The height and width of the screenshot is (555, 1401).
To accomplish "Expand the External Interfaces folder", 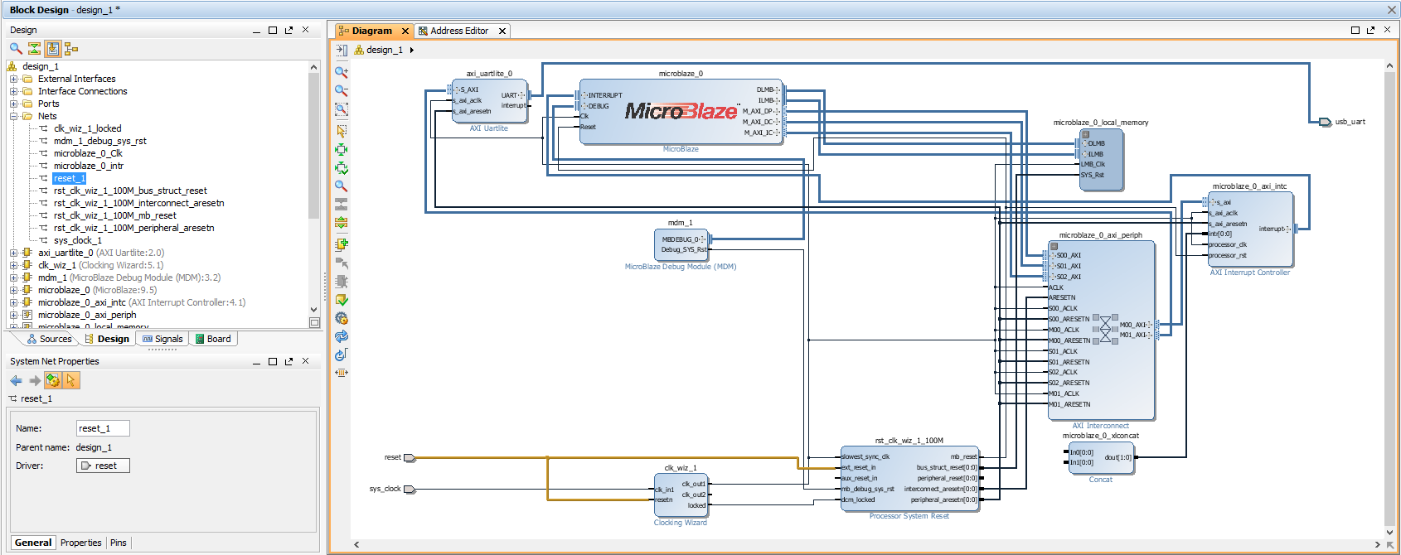I will click(13, 79).
